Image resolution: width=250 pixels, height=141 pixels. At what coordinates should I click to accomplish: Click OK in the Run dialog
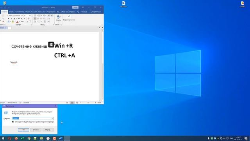(23, 130)
